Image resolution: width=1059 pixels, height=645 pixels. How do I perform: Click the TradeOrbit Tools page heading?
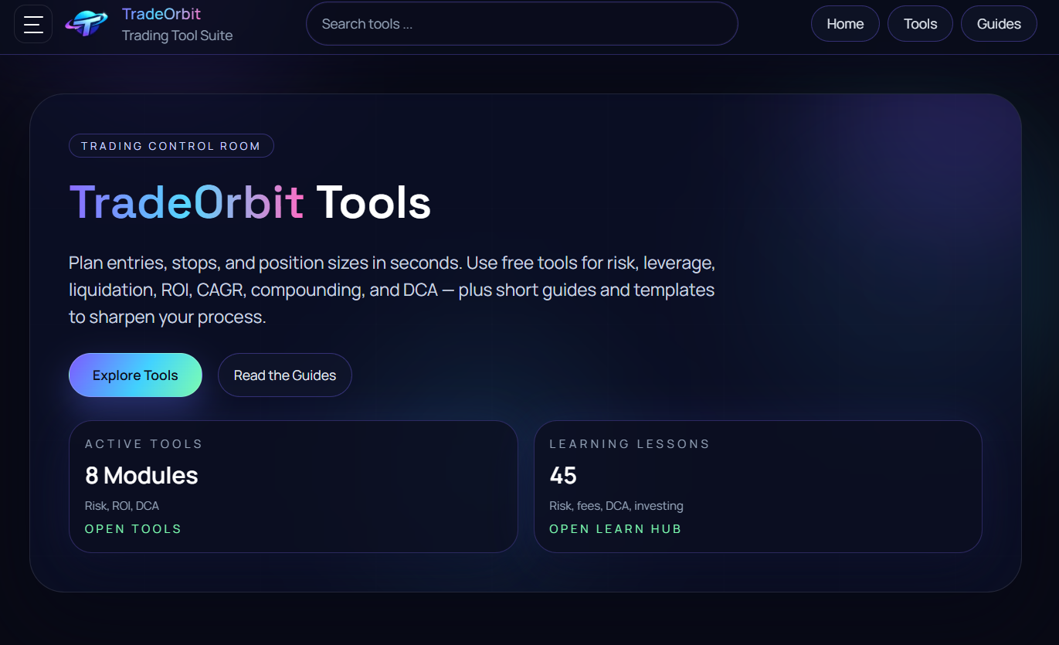250,202
